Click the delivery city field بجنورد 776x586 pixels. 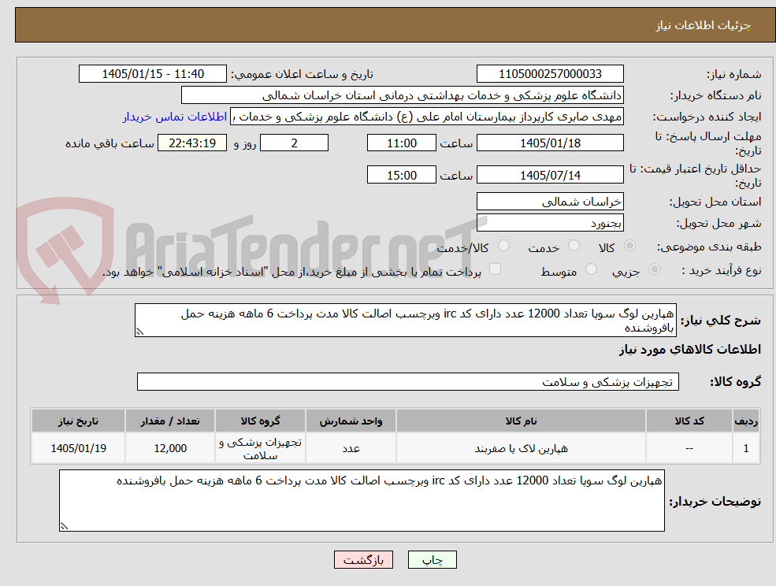pyautogui.click(x=550, y=223)
